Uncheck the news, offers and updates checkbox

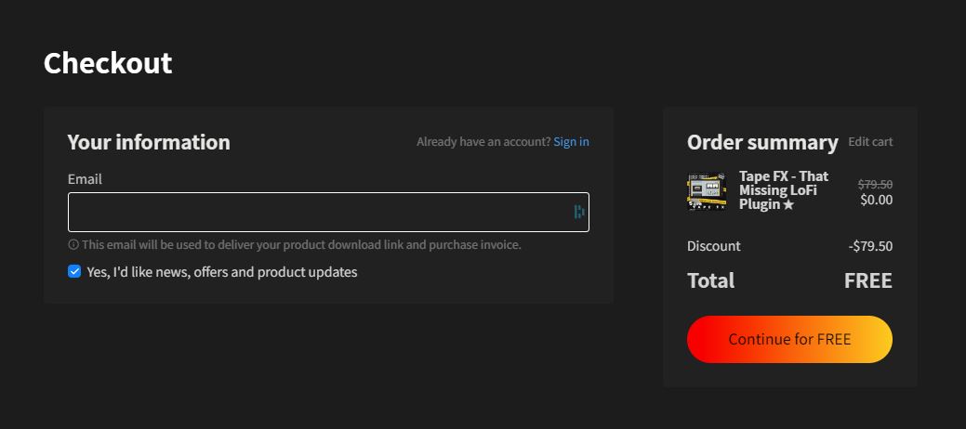74,271
